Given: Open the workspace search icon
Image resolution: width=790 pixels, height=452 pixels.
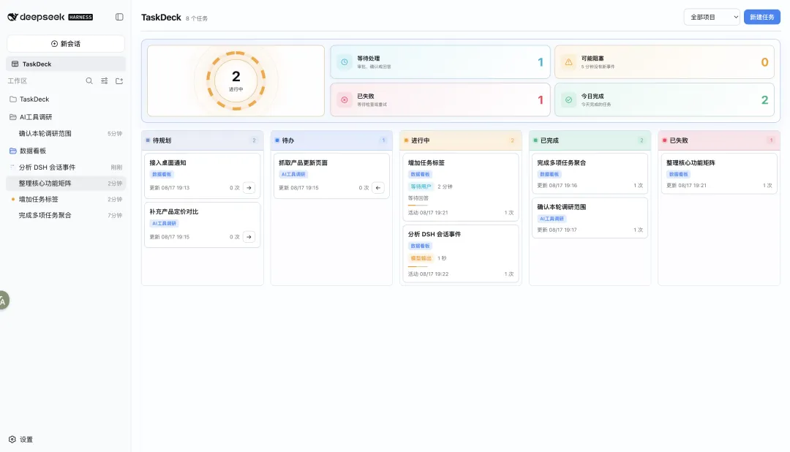Looking at the screenshot, I should click(89, 80).
